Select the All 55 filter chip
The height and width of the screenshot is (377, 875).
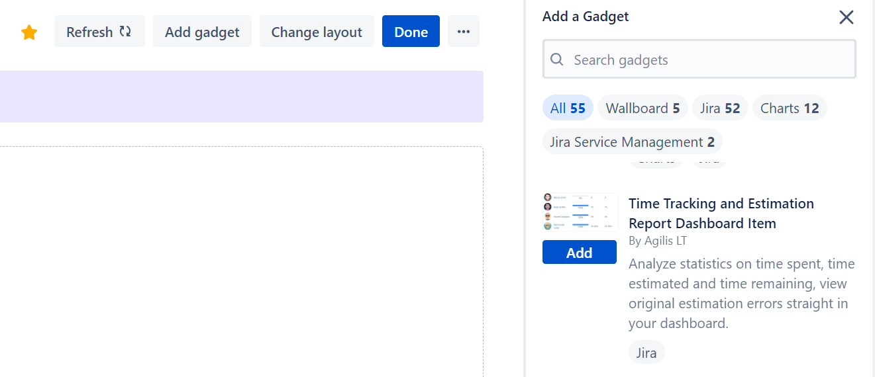pos(568,108)
